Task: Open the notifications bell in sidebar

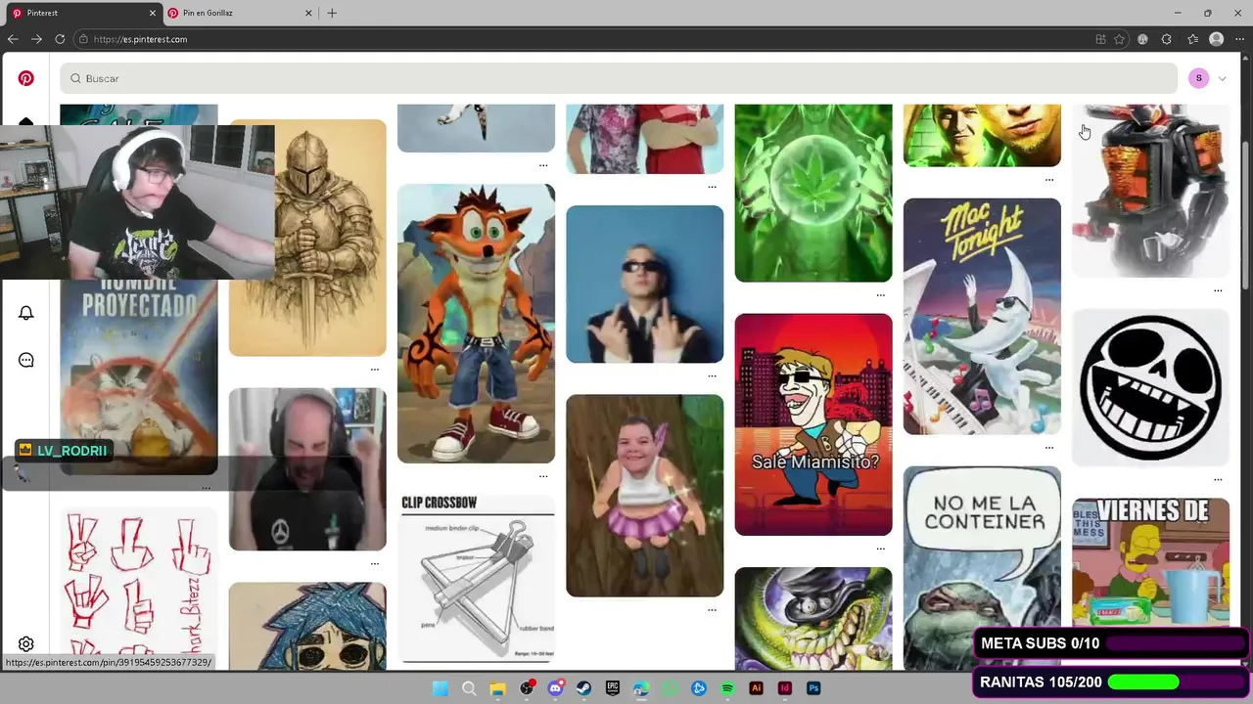Action: pos(26,313)
